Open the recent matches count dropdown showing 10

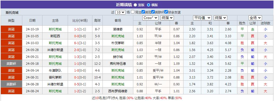tap(120, 12)
